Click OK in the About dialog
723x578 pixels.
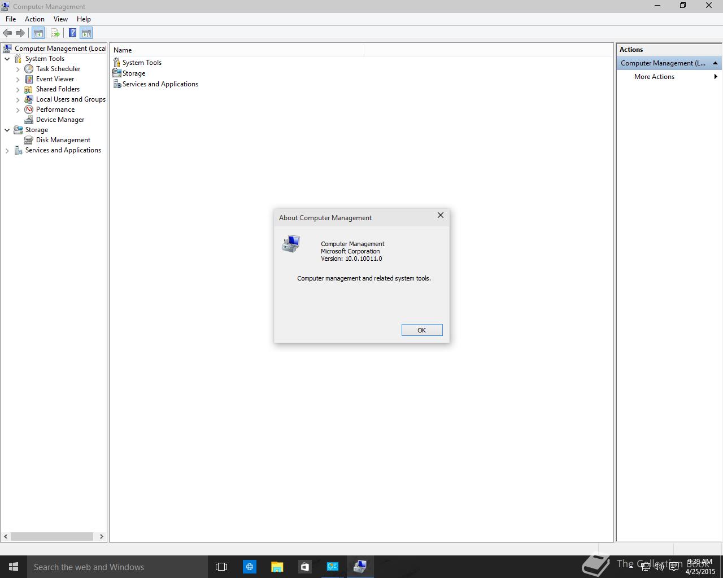pos(422,330)
